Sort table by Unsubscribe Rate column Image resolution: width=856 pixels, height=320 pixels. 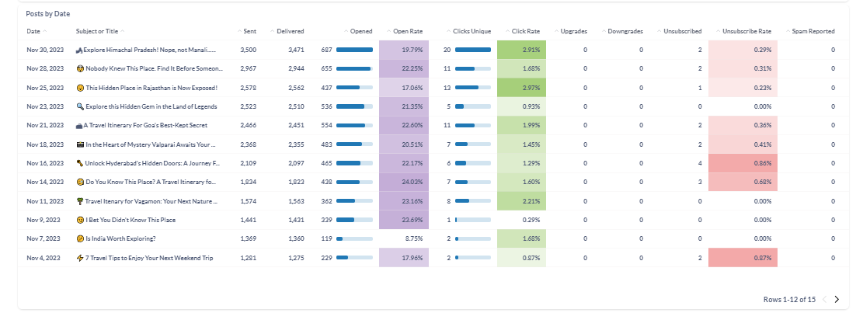(x=746, y=31)
